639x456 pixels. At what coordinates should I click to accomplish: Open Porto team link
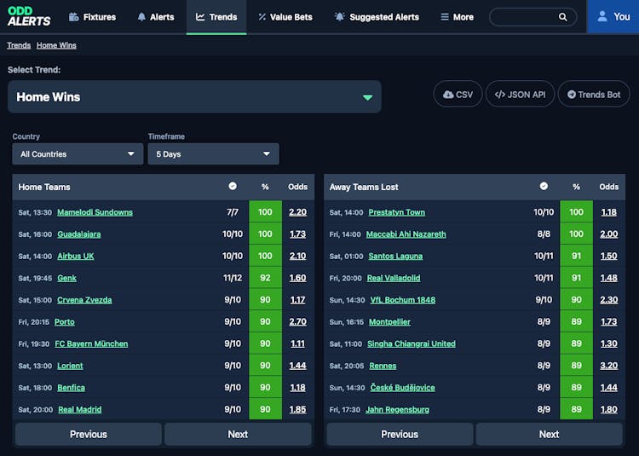[x=65, y=322]
